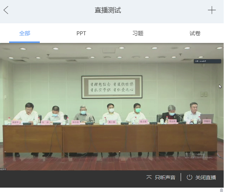Click the power icon beside 关闭直播
The image size is (227, 192).
[189, 177]
